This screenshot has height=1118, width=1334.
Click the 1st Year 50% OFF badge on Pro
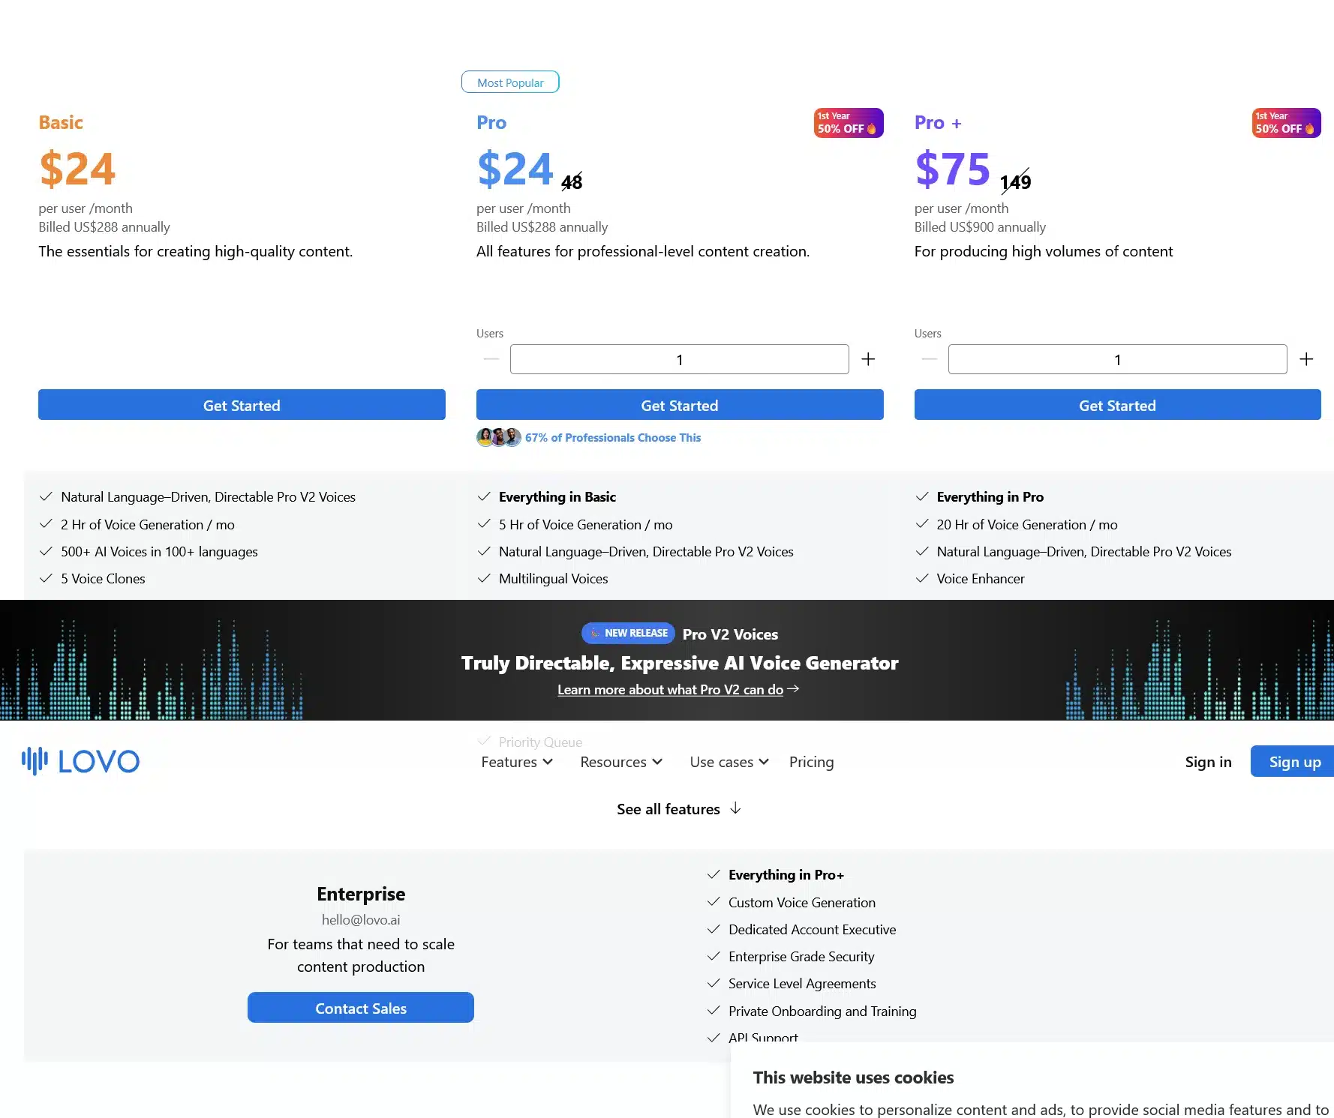[x=848, y=123]
